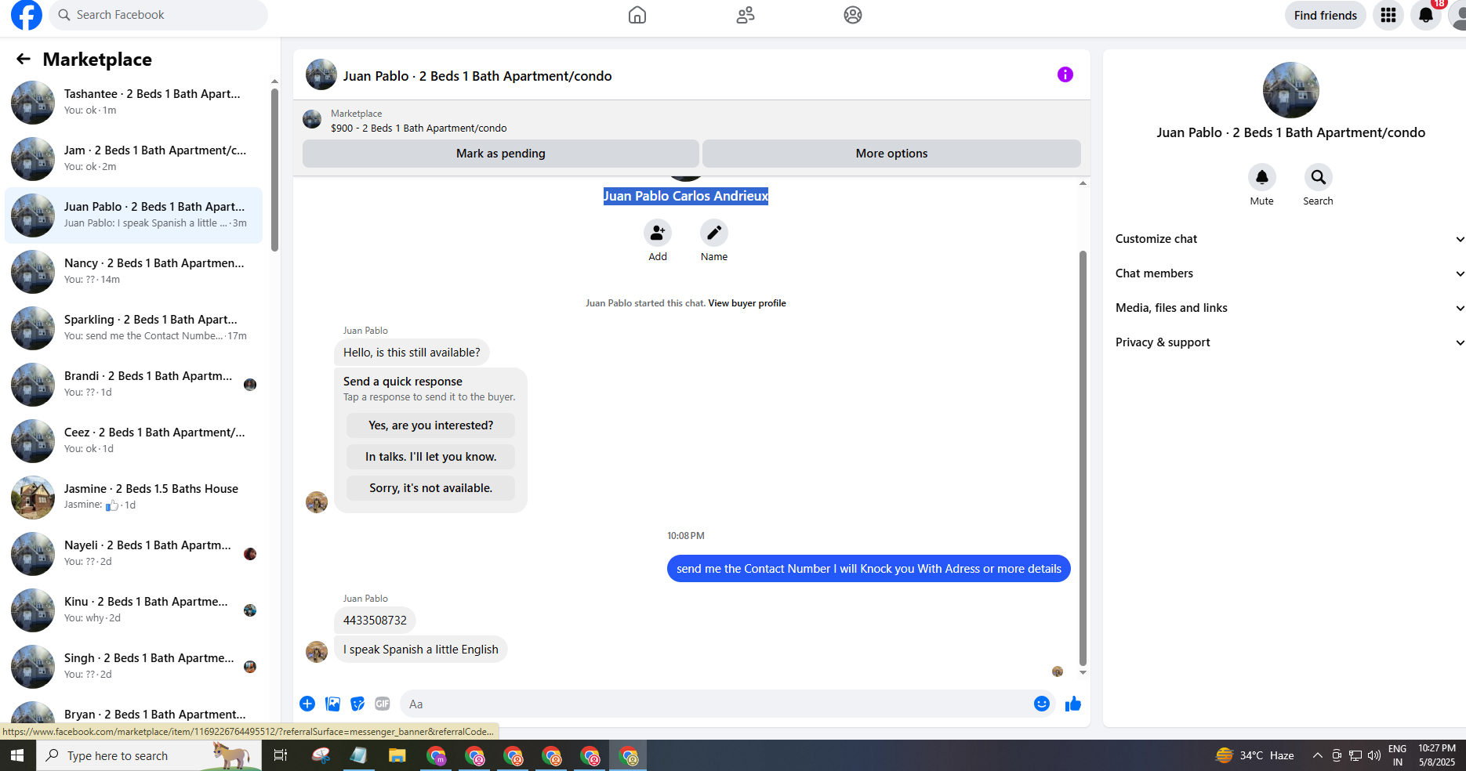This screenshot has height=771, width=1466.
Task: Open the notifications bell in top bar
Action: [1426, 15]
